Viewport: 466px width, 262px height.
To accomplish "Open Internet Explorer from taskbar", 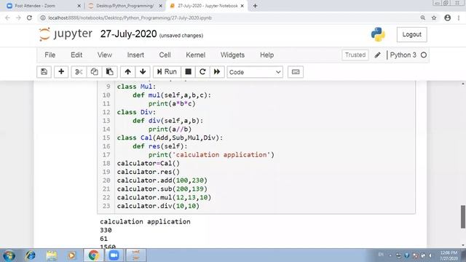I will point(31,255).
